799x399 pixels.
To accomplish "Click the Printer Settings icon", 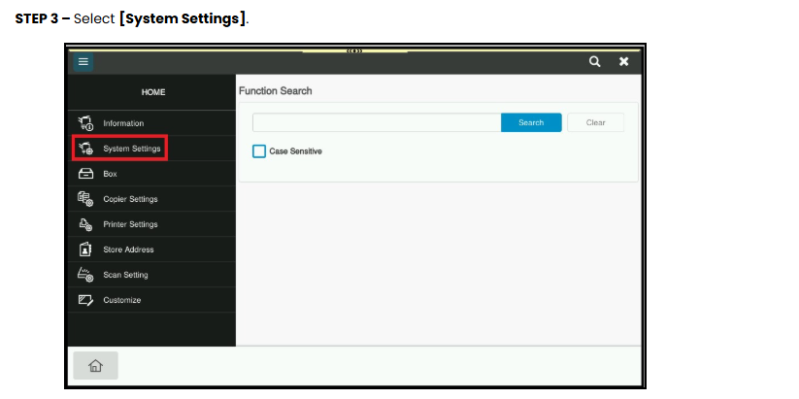I will point(85,224).
